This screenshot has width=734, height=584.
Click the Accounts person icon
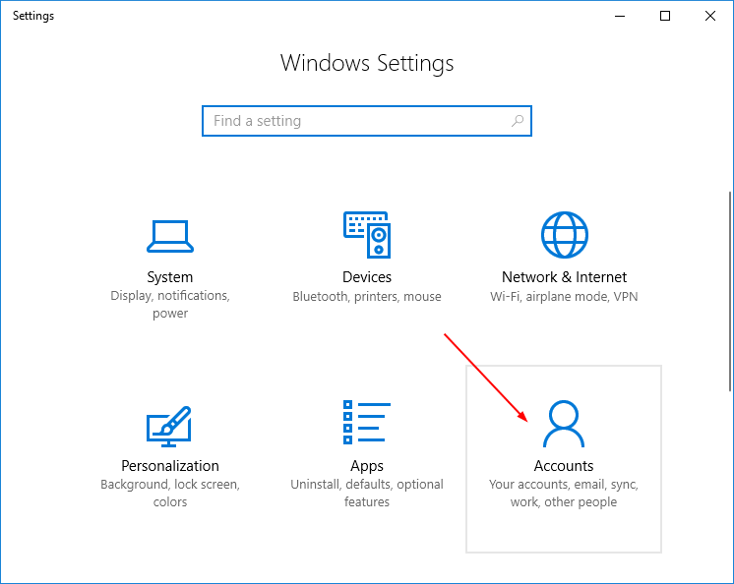pos(564,424)
